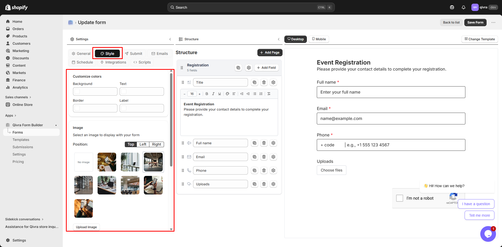The image size is (502, 247).
Task: Duplicate the Title field
Action: [x=255, y=82]
